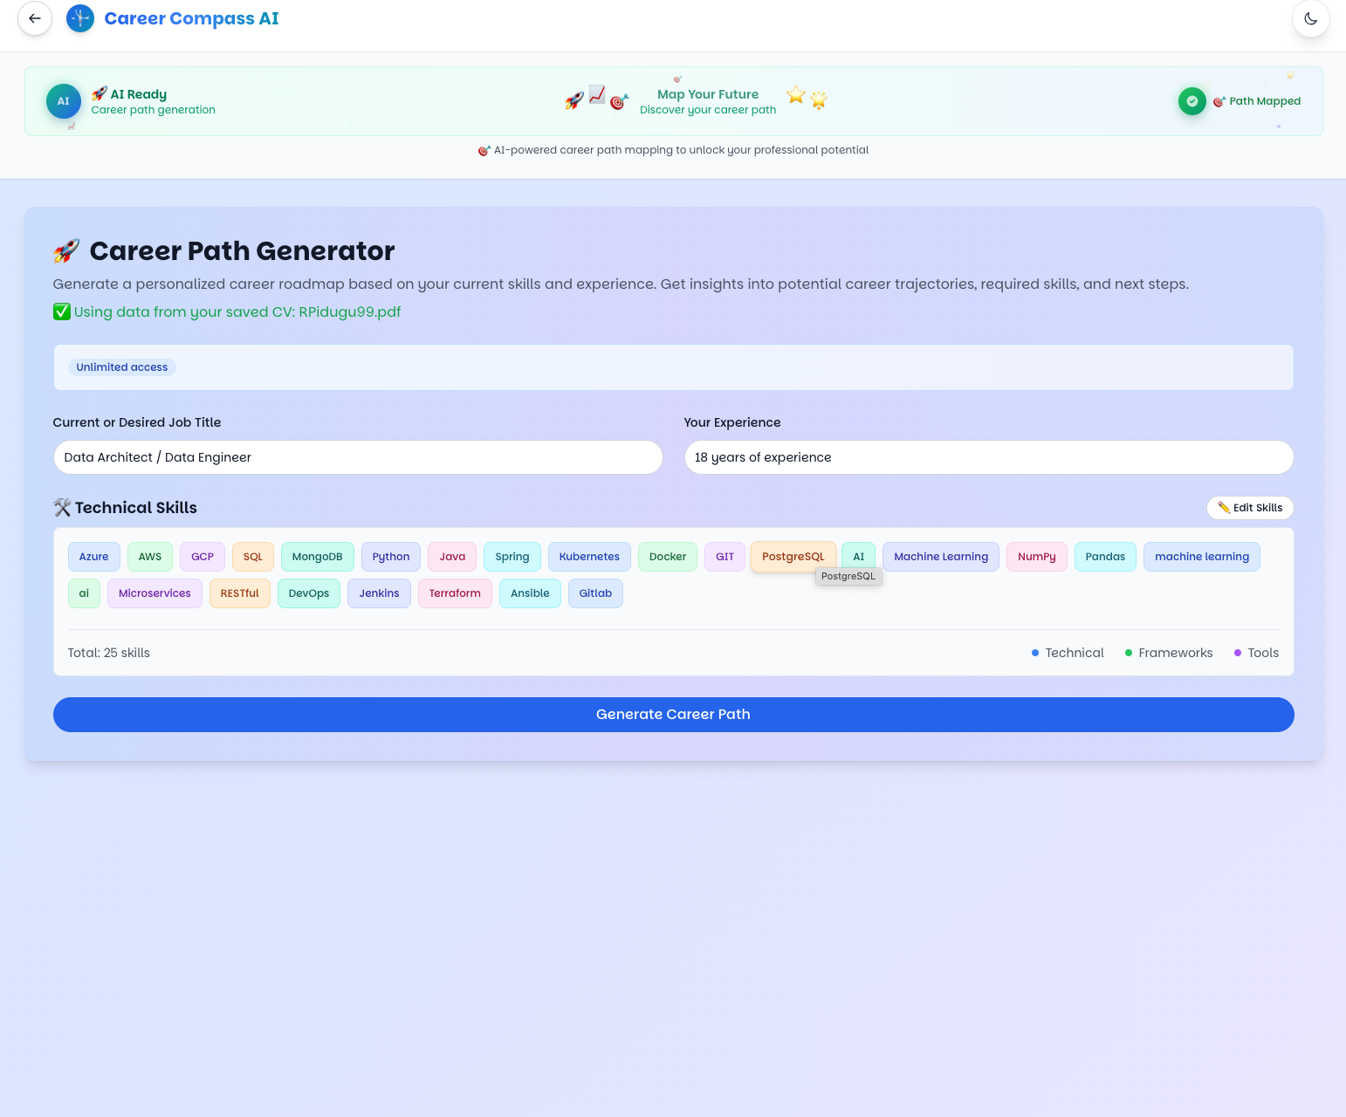Screen dimensions: 1346x1117
Task: Click the back arrow navigation icon
Action: pos(34,18)
